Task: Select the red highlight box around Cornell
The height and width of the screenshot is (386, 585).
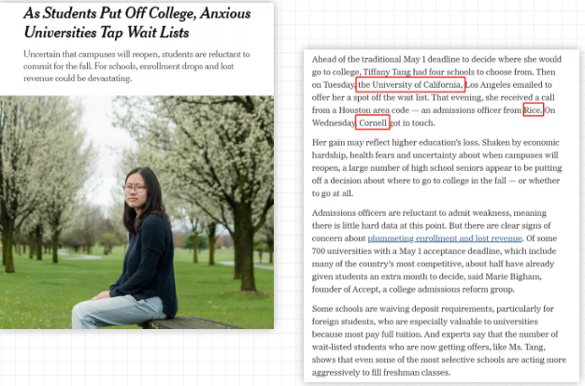Action: coord(372,122)
